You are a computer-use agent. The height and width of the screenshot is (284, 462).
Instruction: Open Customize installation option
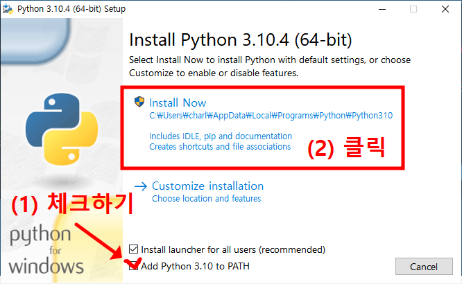point(207,186)
